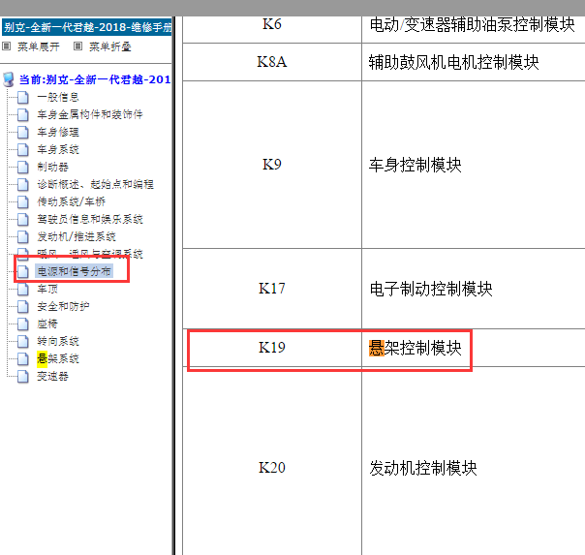Select the 车身系统 tree item
The height and width of the screenshot is (555, 585).
tap(58, 149)
